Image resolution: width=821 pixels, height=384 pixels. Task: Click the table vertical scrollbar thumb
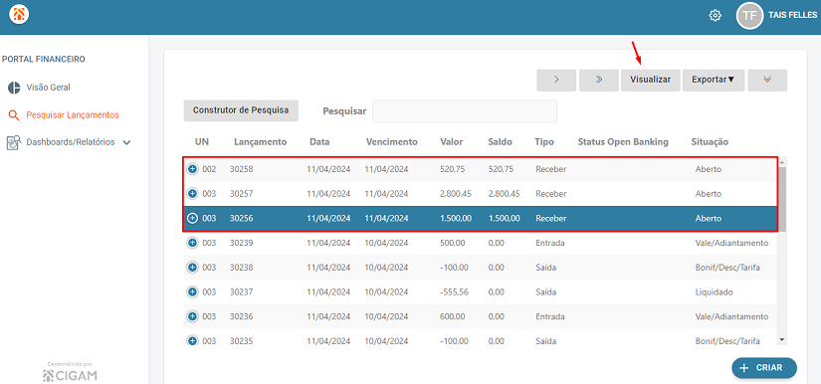click(782, 200)
